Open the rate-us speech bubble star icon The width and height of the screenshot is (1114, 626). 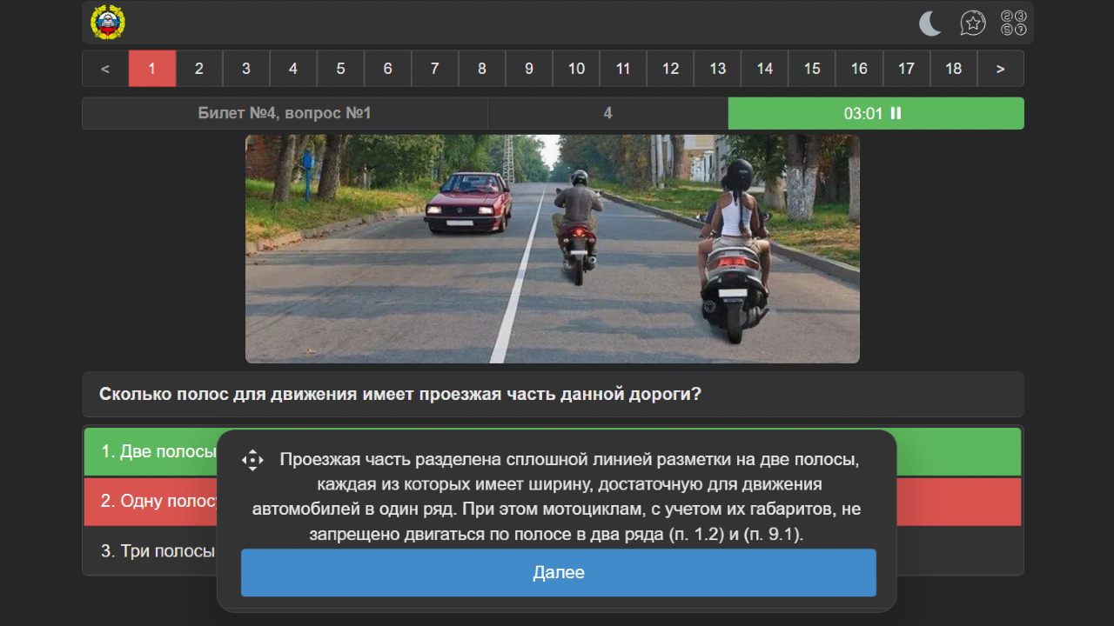click(973, 23)
